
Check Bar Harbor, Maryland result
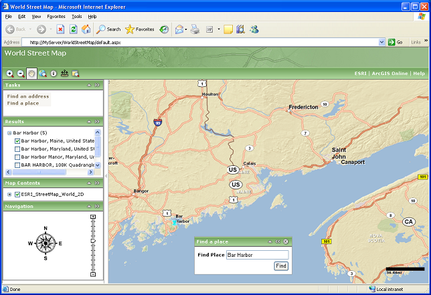click(17, 149)
